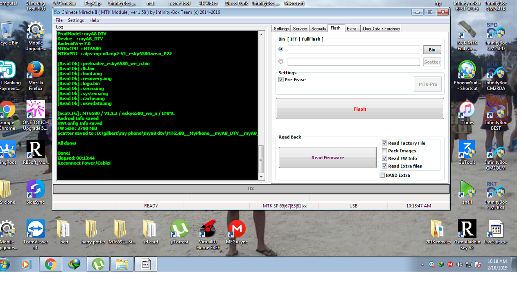This screenshot has width=524, height=294.
Task: Launch the InfinityBox CM2QLM shortcut
Action: 496,155
